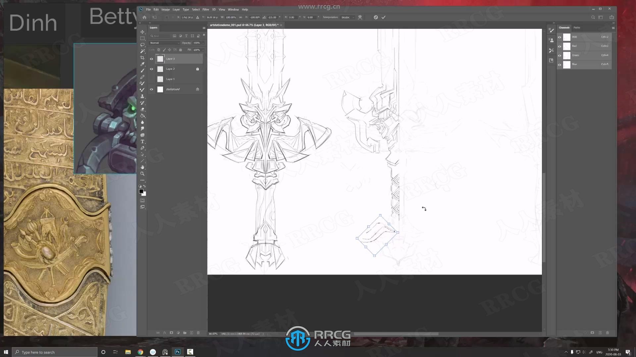Open the Fill slider dropdown
The height and width of the screenshot is (357, 636).
tap(203, 50)
